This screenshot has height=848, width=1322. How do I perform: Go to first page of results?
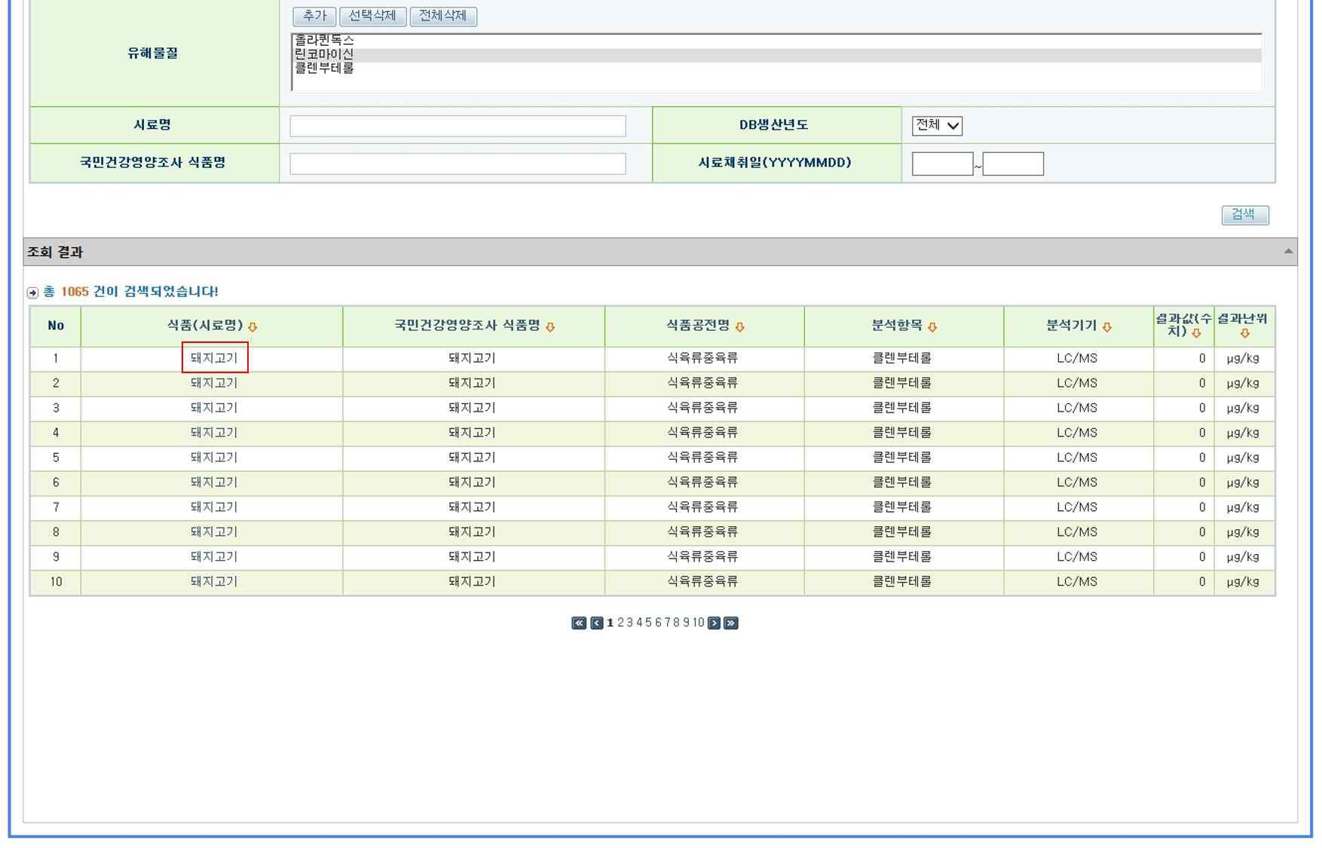[579, 623]
